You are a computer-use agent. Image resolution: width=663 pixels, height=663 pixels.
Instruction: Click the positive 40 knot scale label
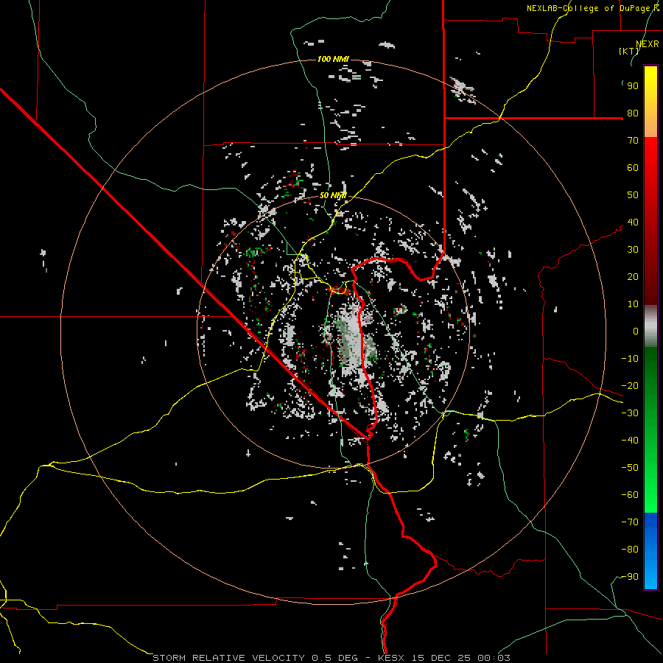(633, 222)
